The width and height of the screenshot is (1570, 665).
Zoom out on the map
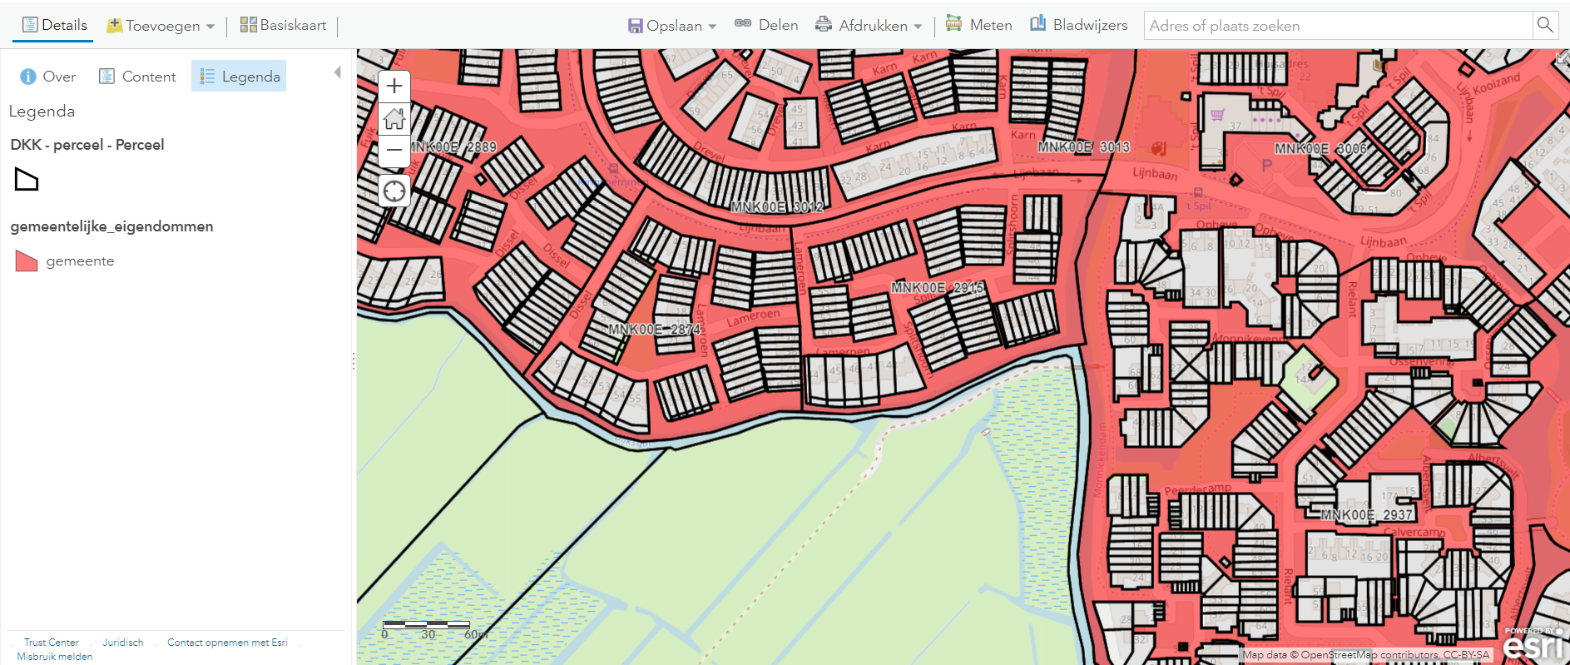pos(394,151)
